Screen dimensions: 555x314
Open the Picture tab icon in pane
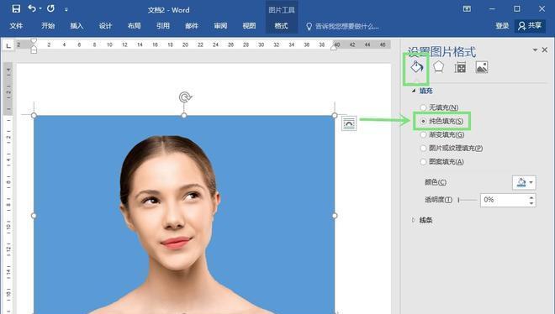point(482,67)
